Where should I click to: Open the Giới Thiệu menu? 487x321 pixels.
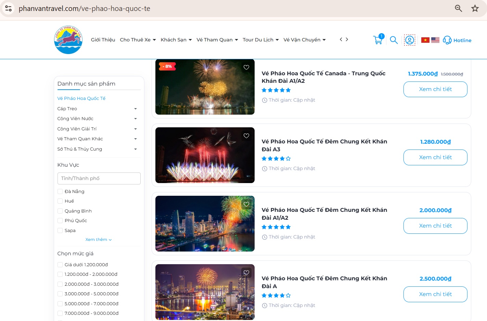coord(103,40)
